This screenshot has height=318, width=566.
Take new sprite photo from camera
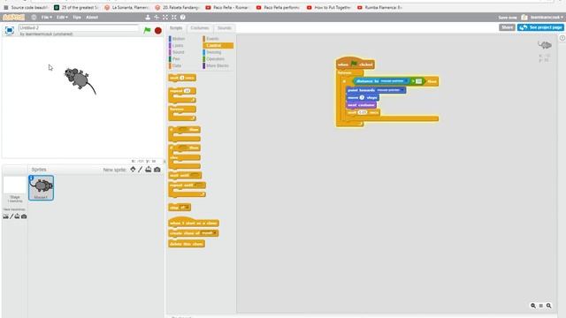tap(157, 170)
